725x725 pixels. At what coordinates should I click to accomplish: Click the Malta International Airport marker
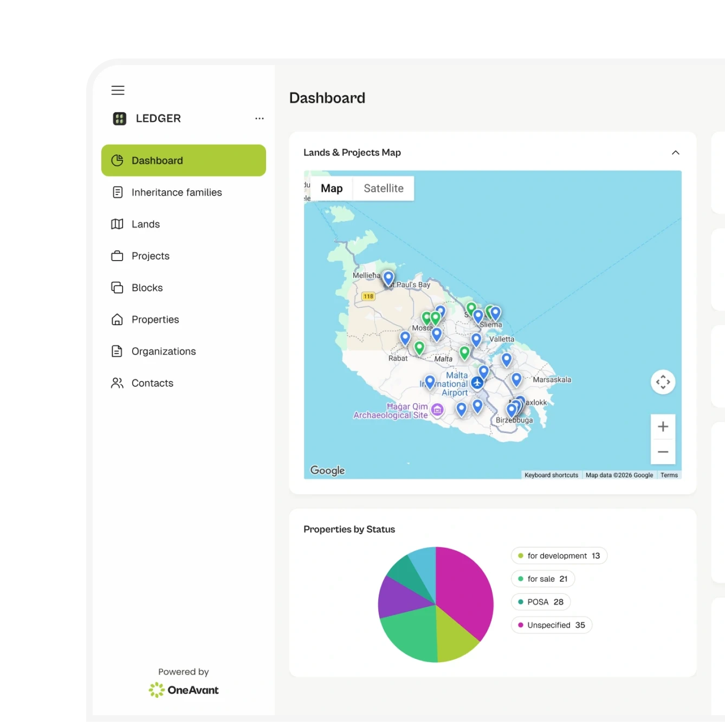pyautogui.click(x=477, y=383)
